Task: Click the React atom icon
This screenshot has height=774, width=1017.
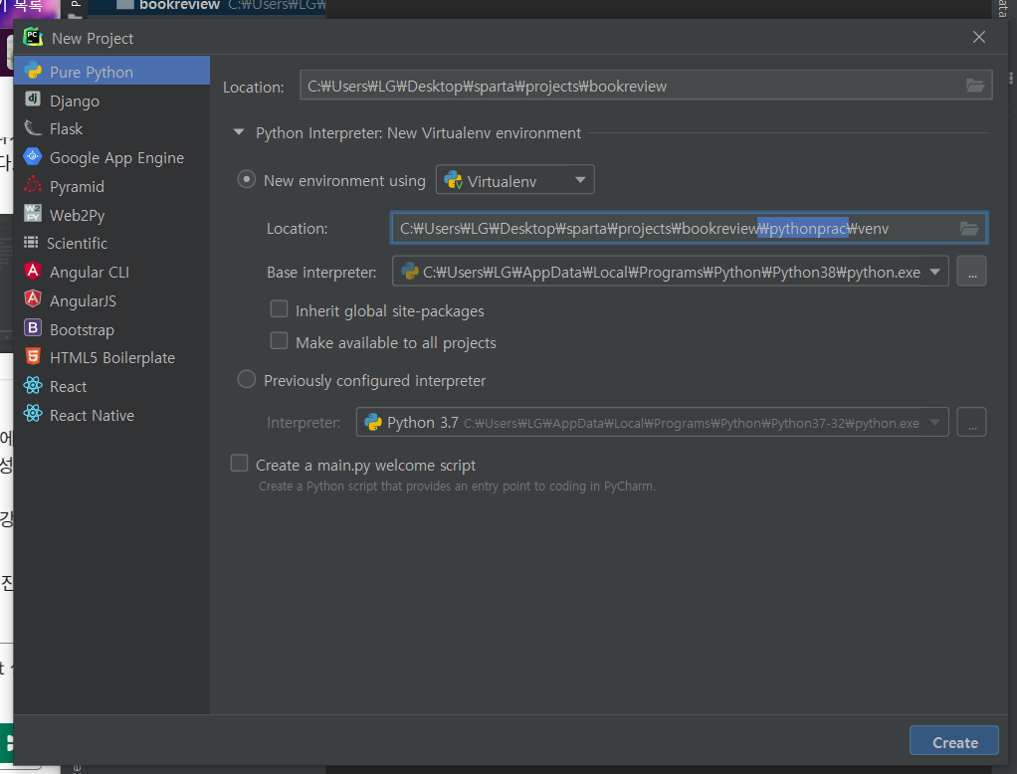Action: (33, 385)
